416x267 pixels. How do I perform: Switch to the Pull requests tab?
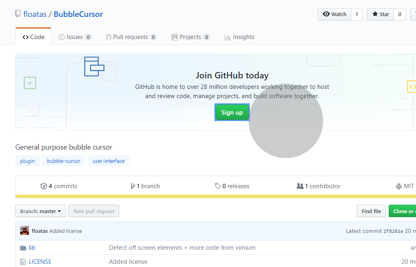click(x=131, y=37)
